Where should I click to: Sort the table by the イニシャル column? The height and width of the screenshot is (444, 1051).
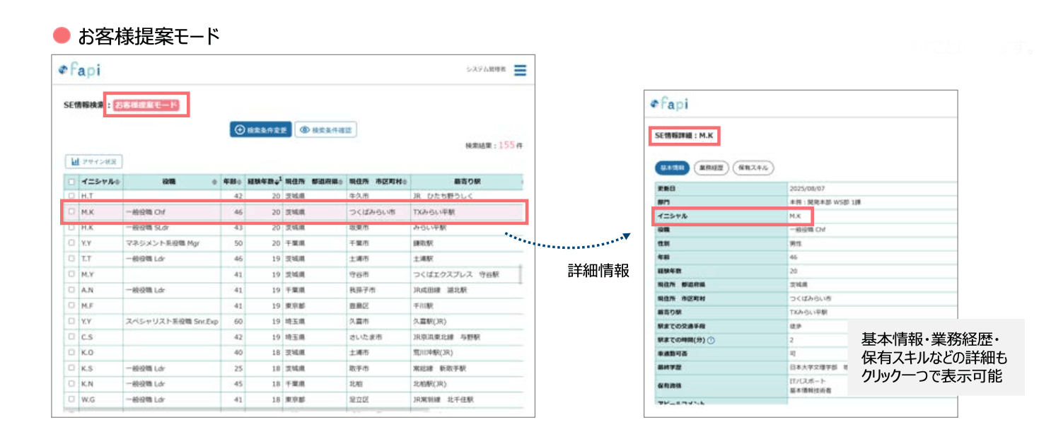117,182
